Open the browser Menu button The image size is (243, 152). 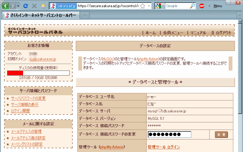click(x=218, y=6)
